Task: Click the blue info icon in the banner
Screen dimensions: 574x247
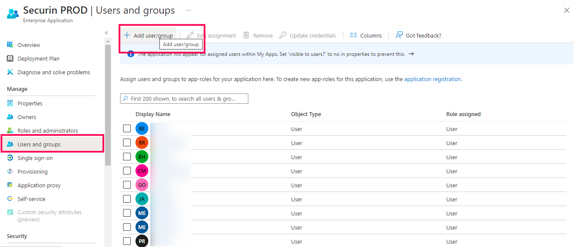Action: tap(130, 54)
